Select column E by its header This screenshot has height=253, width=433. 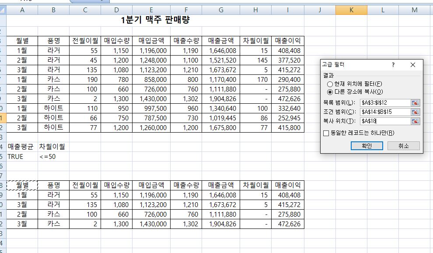151,10
